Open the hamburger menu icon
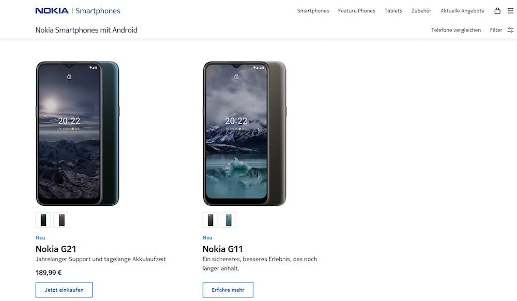Viewport: 517px width, 301px height. [x=510, y=11]
